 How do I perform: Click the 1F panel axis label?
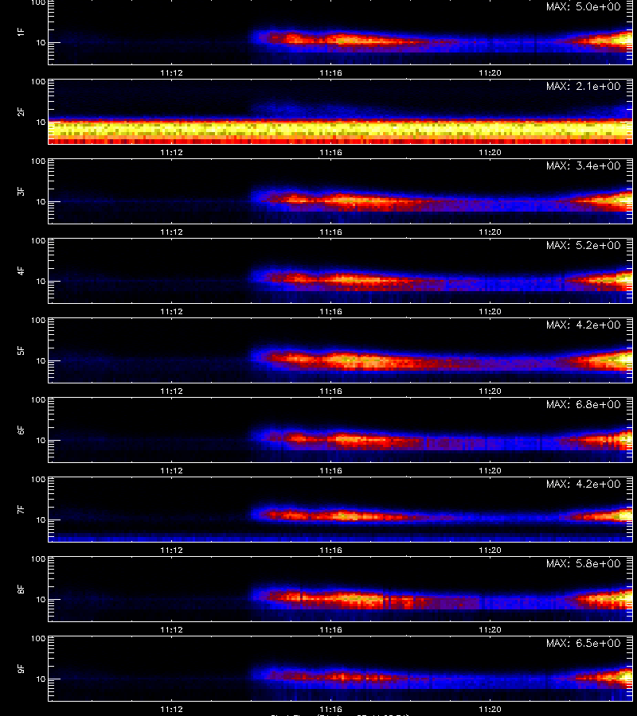click(21, 32)
